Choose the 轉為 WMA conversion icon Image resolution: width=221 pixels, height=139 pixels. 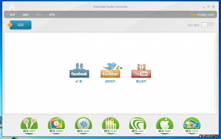56,125
